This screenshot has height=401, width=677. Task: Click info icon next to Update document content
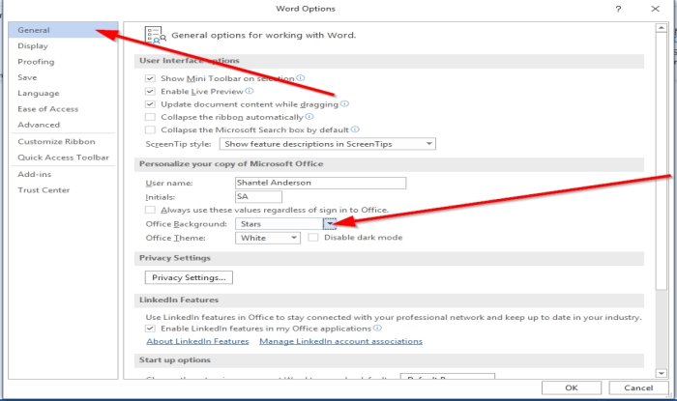(344, 104)
